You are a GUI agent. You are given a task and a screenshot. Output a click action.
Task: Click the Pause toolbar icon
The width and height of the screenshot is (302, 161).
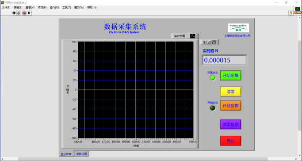(29, 13)
